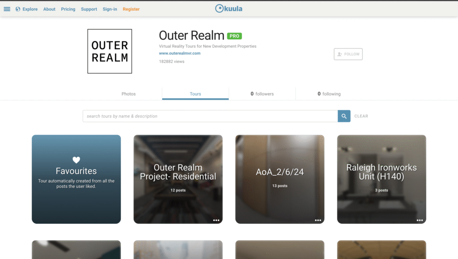Visit the www.outerealmvr.com link
The image size is (458, 259).
coord(179,53)
